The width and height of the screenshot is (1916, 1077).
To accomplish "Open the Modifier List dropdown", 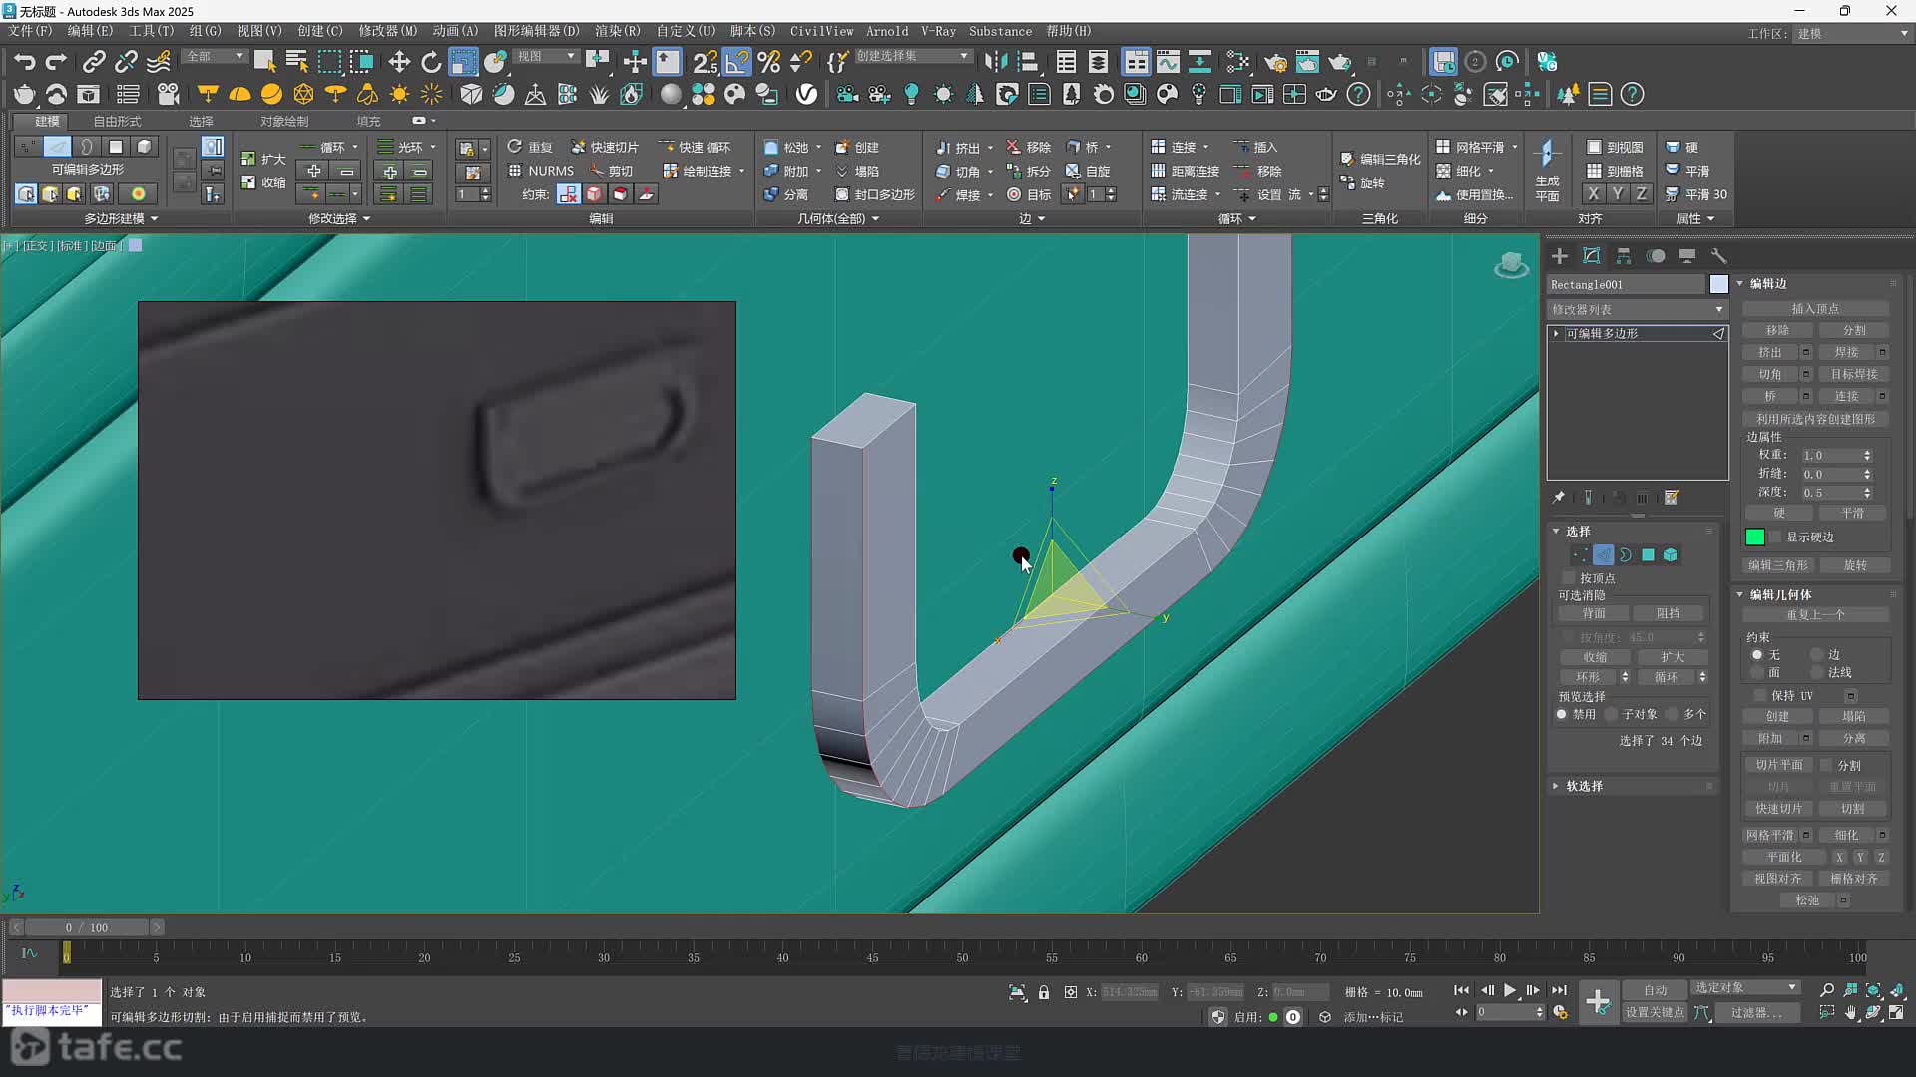I will coord(1637,309).
